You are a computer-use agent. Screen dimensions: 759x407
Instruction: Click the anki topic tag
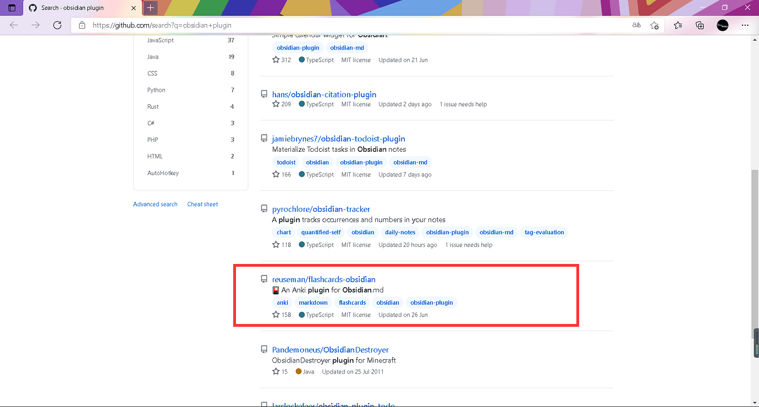tap(282, 302)
